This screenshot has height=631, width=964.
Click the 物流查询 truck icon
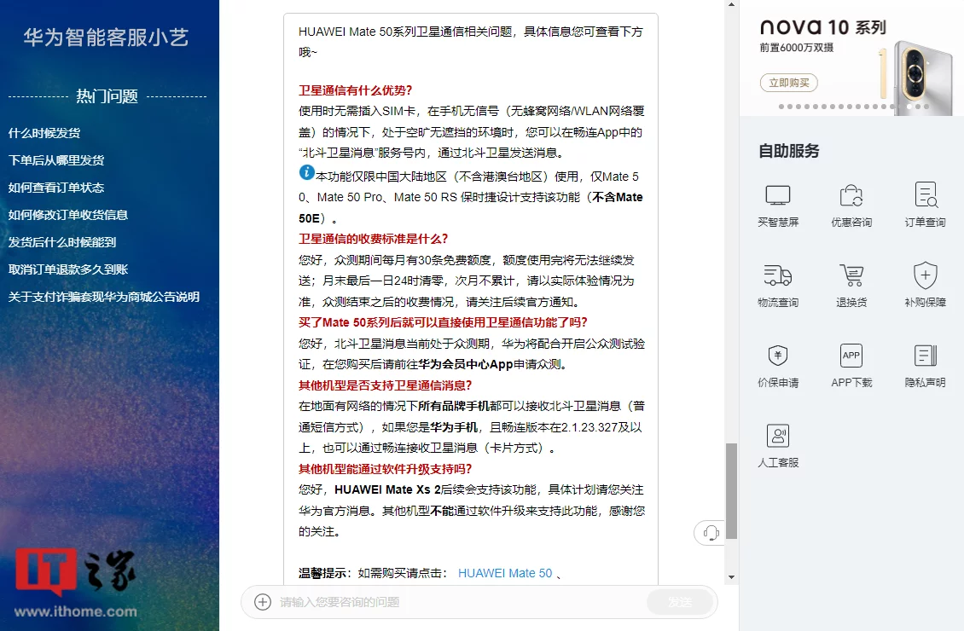point(778,275)
